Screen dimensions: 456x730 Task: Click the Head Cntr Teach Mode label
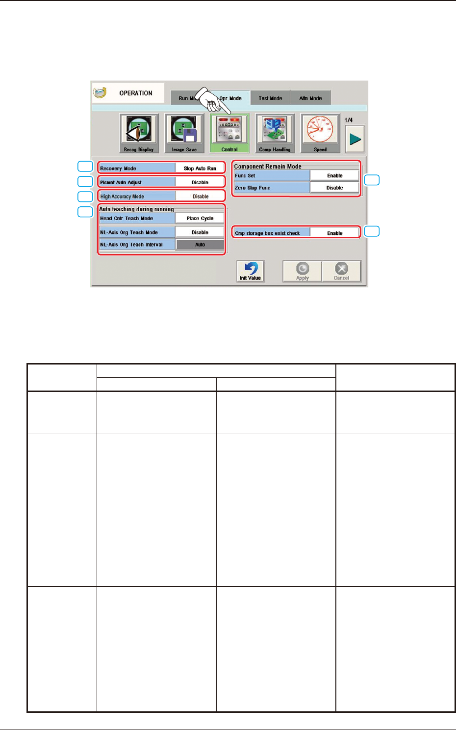pyautogui.click(x=137, y=218)
